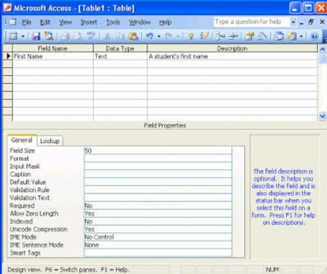Click the 'Type a question for help' box
327x274 pixels.
coord(249,22)
